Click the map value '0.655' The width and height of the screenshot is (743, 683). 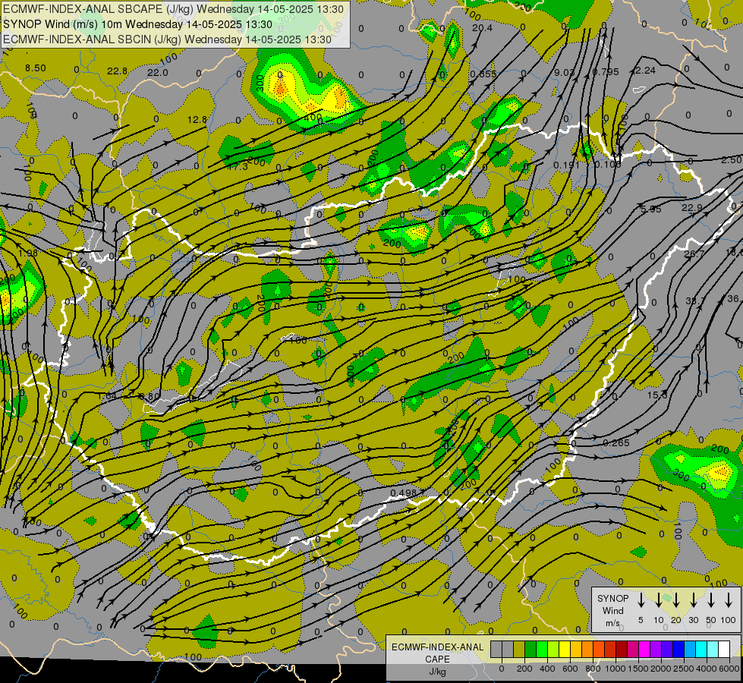click(x=483, y=74)
